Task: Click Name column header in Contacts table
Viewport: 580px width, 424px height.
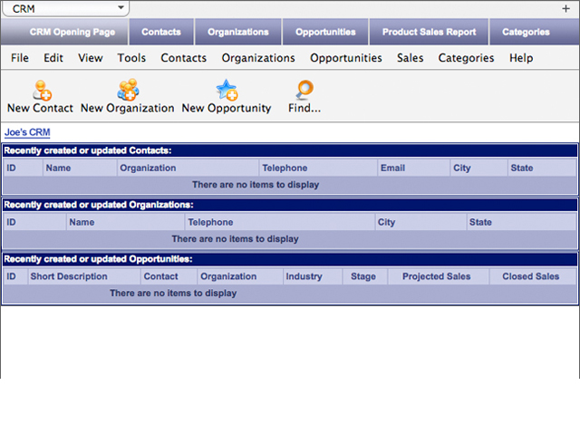Action: point(80,168)
